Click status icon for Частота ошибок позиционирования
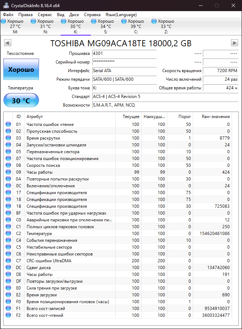The height and width of the screenshot is (329, 242). (8, 159)
